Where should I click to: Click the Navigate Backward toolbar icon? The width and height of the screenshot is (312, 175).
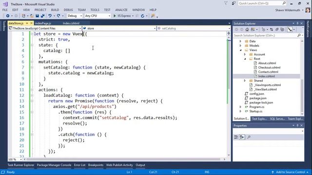point(8,16)
